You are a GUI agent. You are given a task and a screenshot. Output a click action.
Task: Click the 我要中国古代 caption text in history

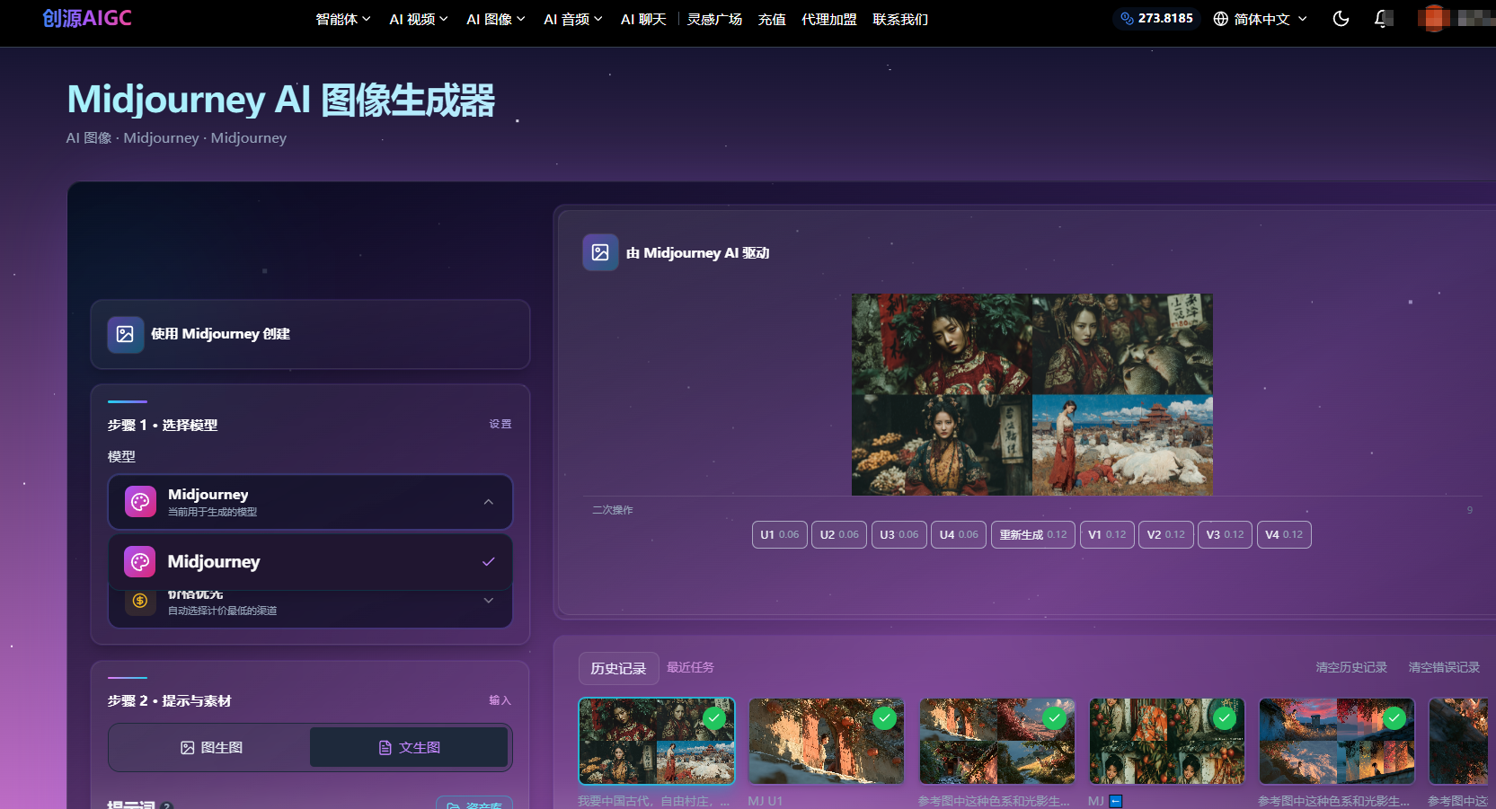[x=654, y=801]
